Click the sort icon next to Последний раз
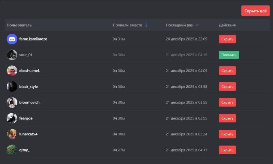The image size is (273, 164). [x=197, y=25]
